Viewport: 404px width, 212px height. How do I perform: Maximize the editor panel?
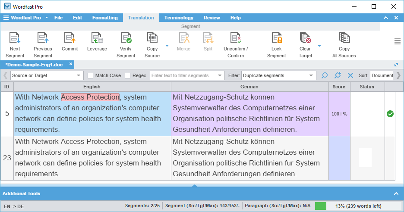(396, 65)
